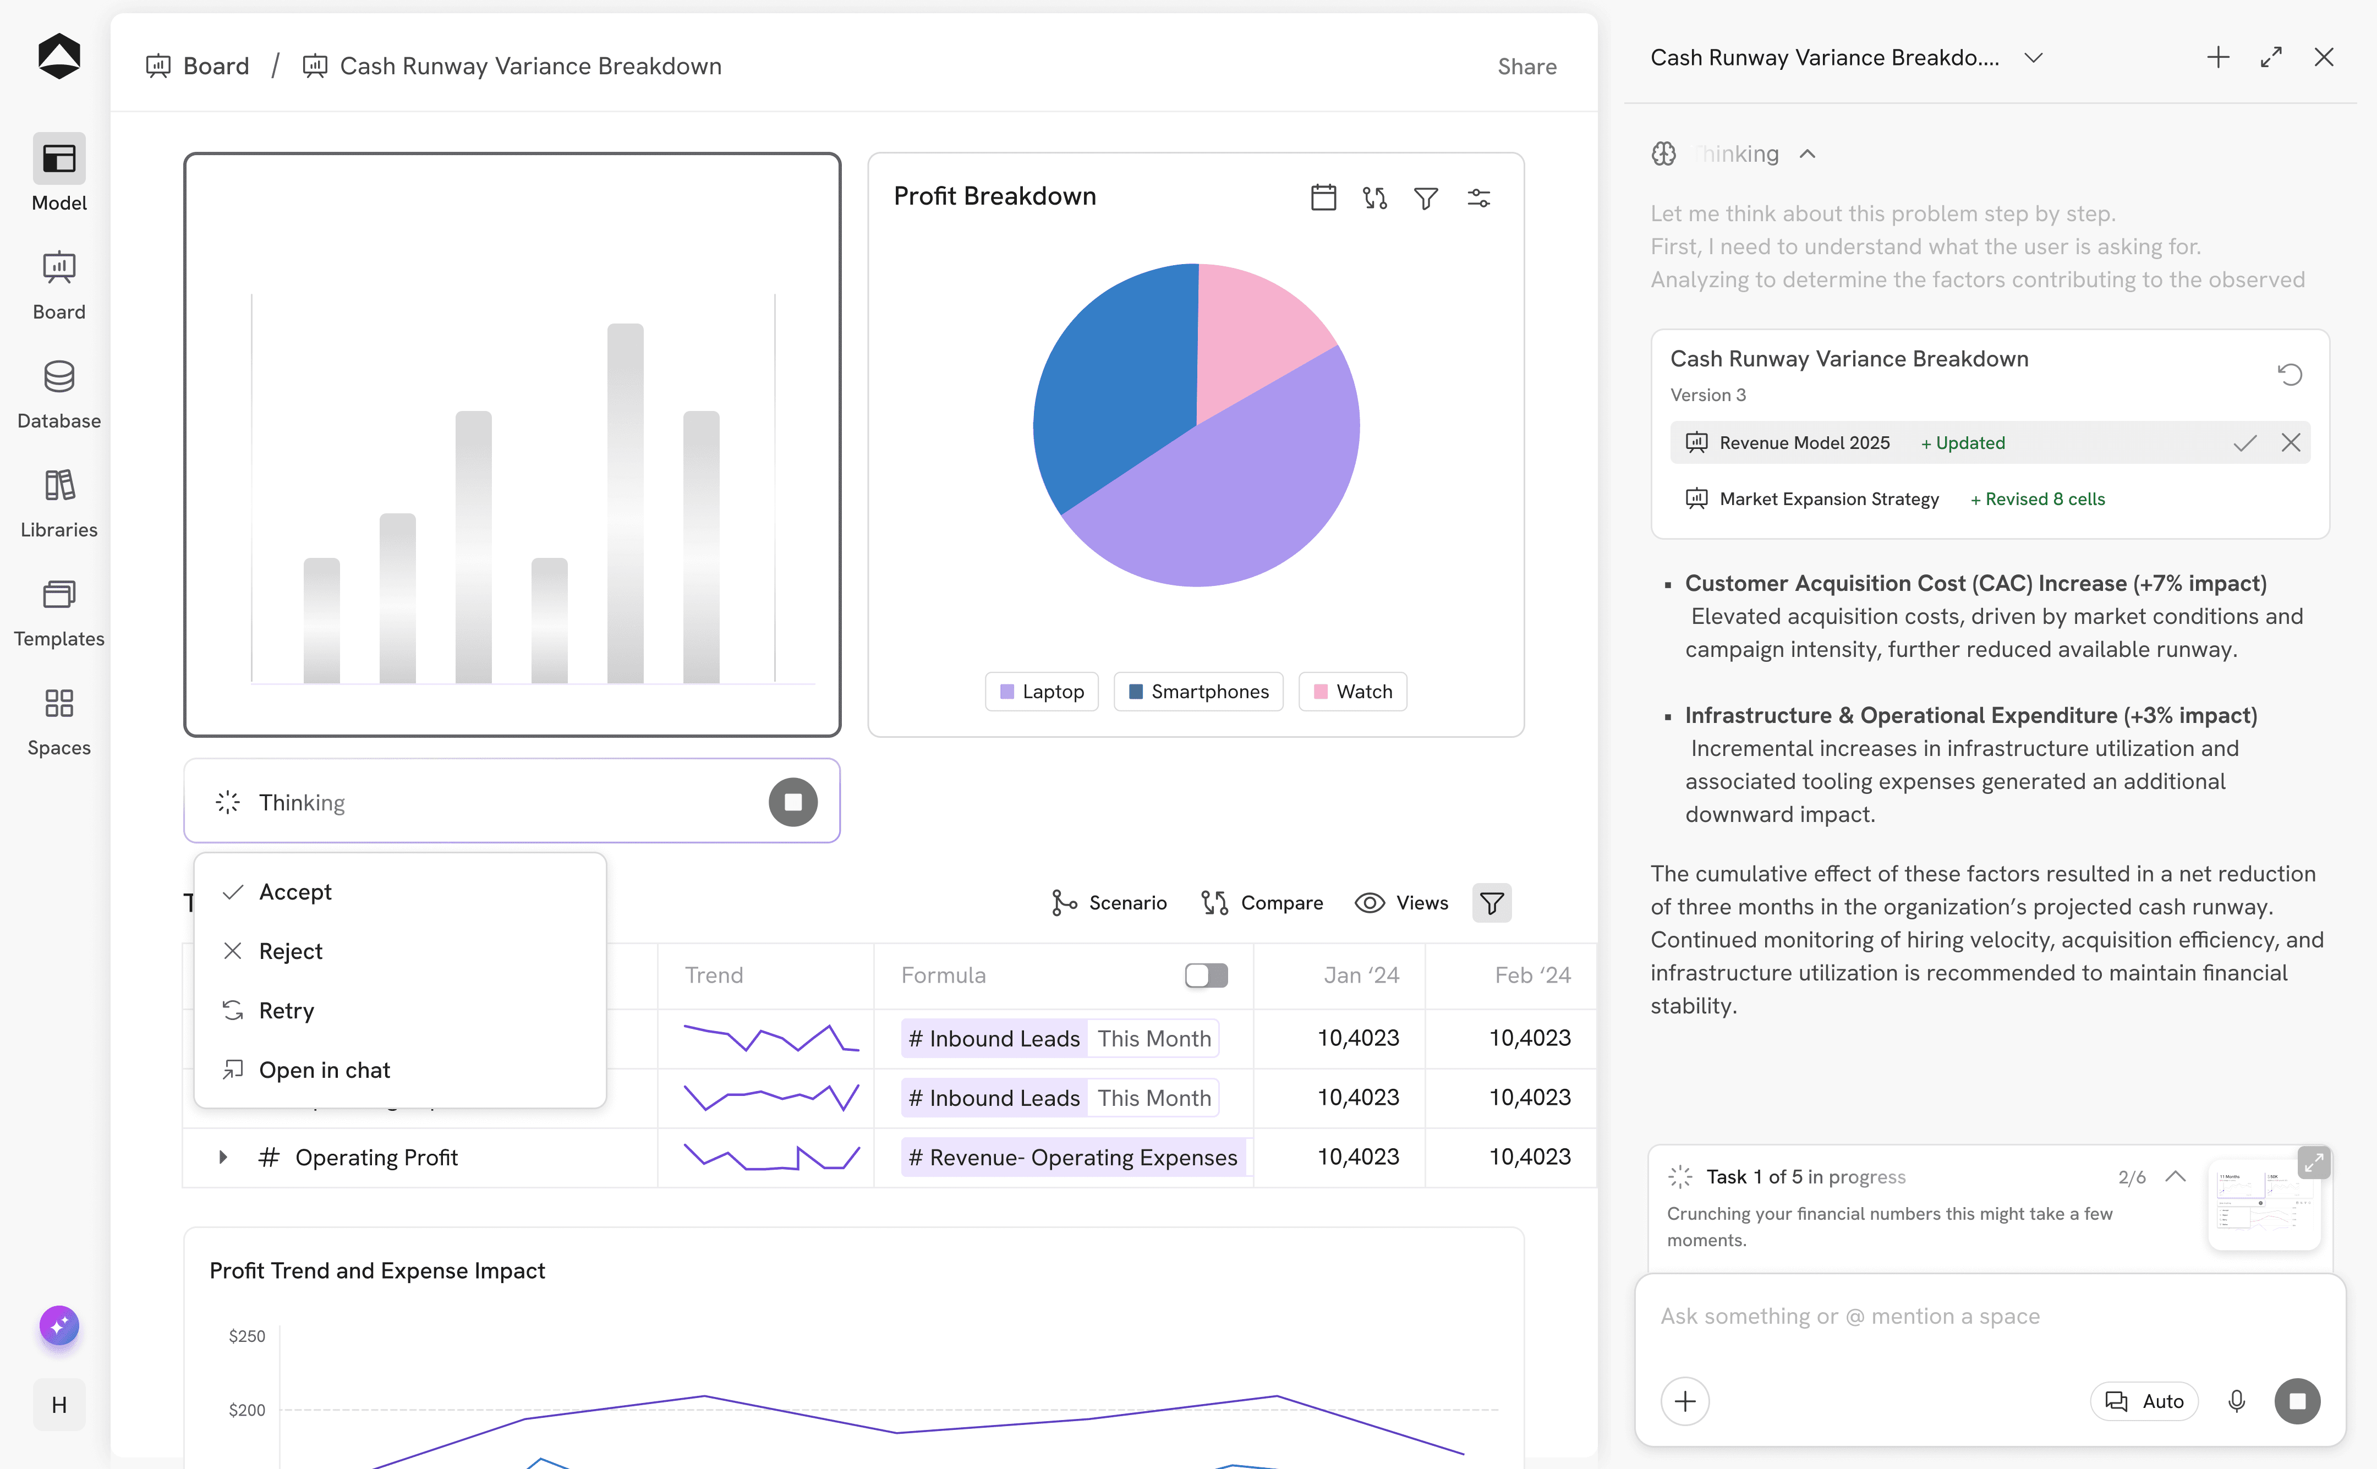This screenshot has height=1469, width=2377.
Task: Click the purple sparkle AI assistant icon
Action: 59,1325
